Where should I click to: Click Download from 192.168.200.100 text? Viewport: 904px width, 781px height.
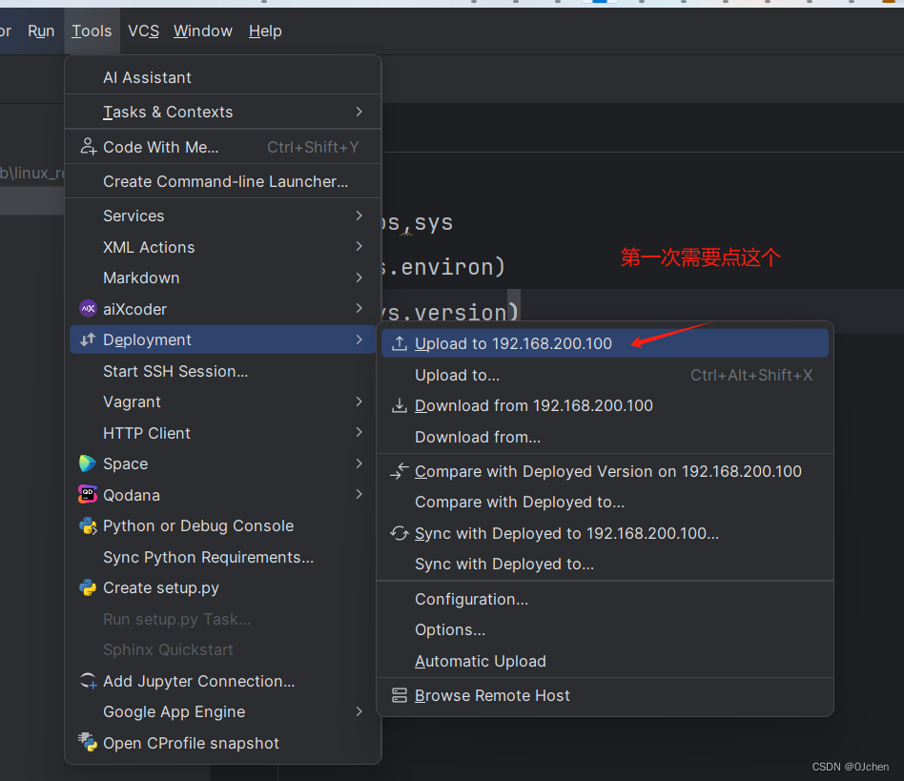click(534, 406)
